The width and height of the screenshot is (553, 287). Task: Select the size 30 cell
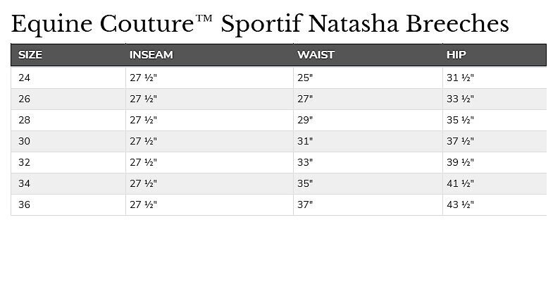click(x=25, y=141)
